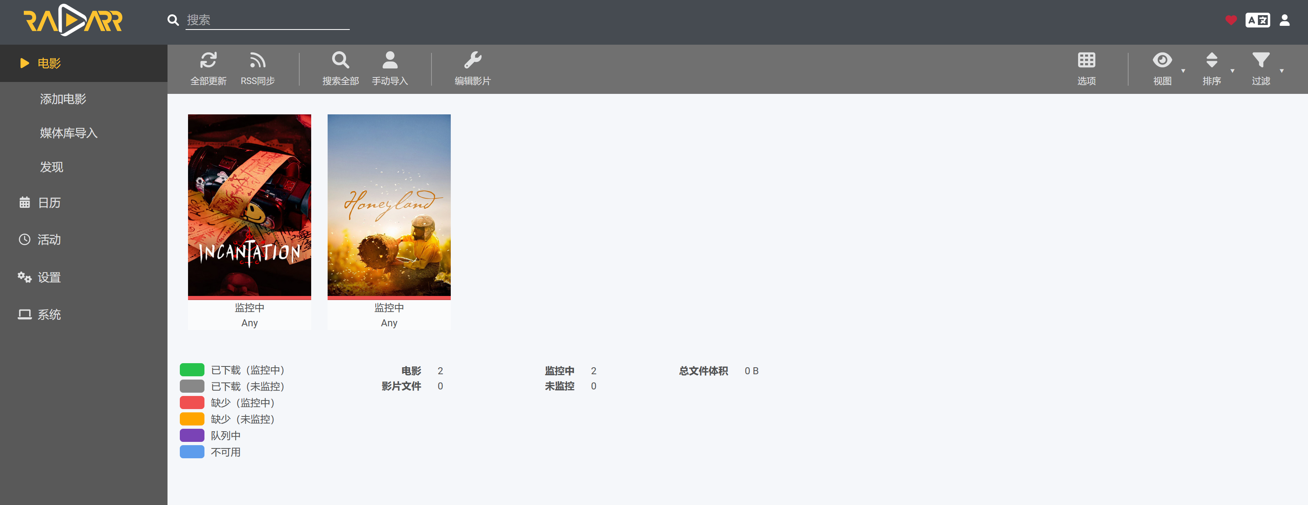Click the Radarr logo
The image size is (1308, 505).
pos(73,20)
